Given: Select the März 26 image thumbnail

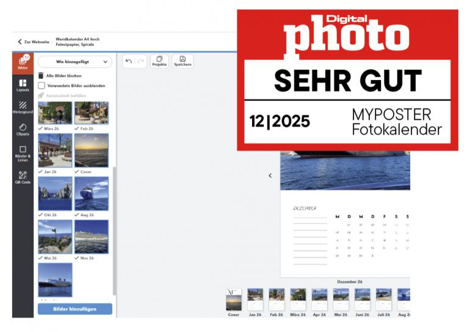Looking at the screenshot, I should click(55, 113).
